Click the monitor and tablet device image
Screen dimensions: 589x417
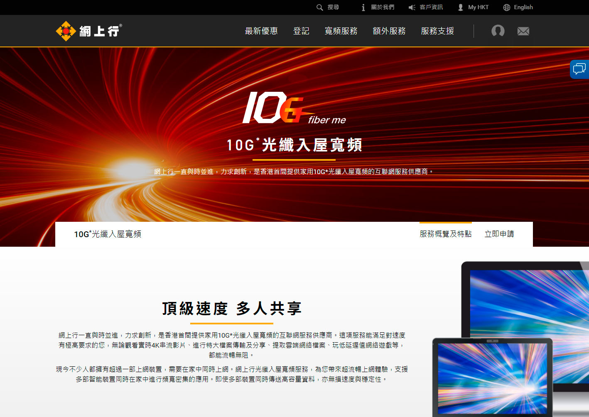(510, 339)
